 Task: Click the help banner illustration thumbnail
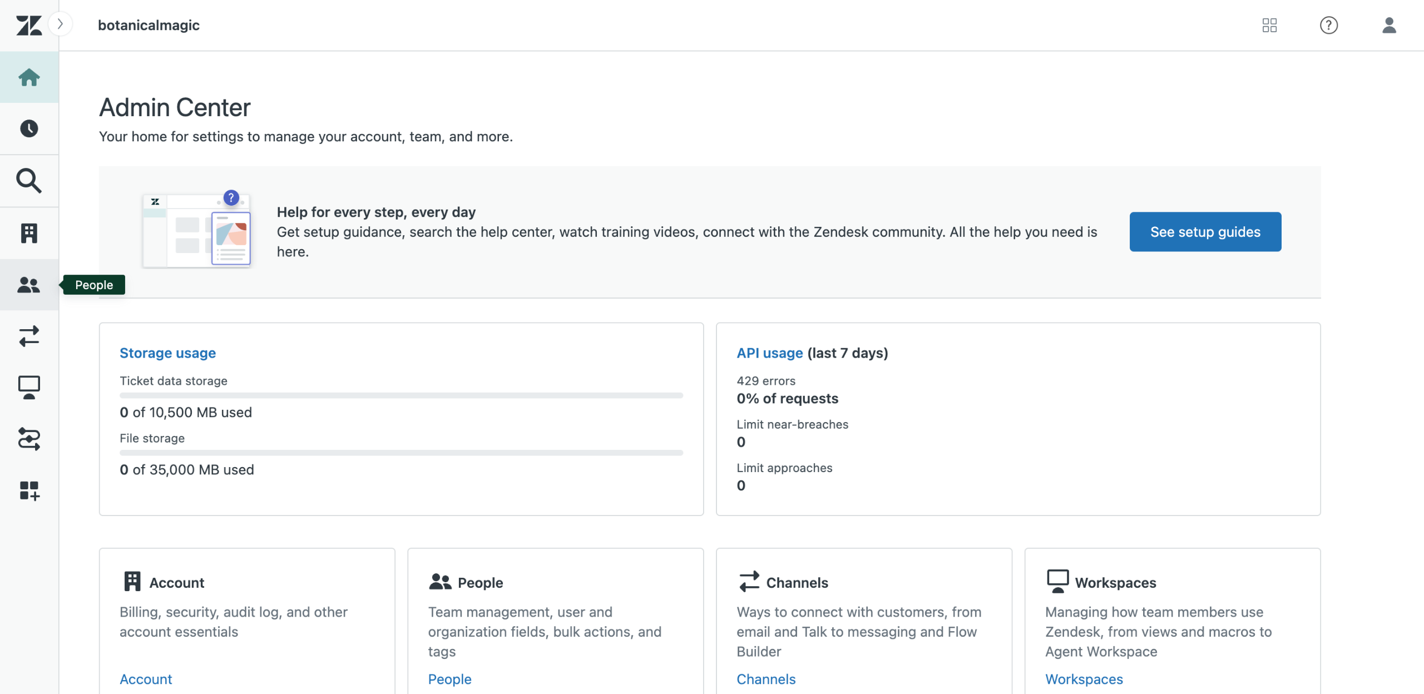point(196,230)
